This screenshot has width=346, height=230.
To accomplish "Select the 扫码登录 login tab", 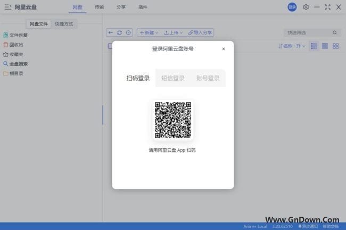I will click(x=138, y=78).
